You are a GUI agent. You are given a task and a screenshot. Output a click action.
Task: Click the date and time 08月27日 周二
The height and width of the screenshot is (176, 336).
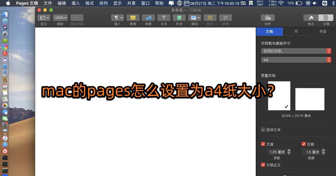[215, 3]
